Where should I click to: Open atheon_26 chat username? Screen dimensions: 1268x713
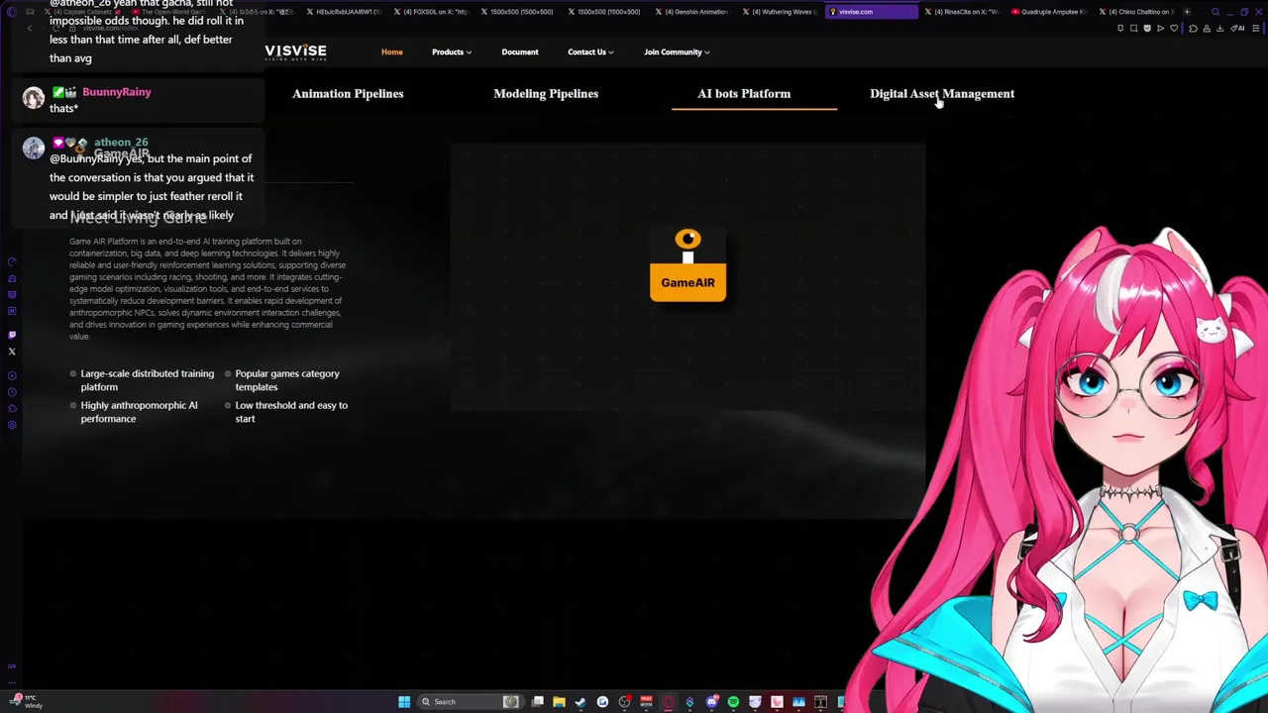(x=121, y=143)
